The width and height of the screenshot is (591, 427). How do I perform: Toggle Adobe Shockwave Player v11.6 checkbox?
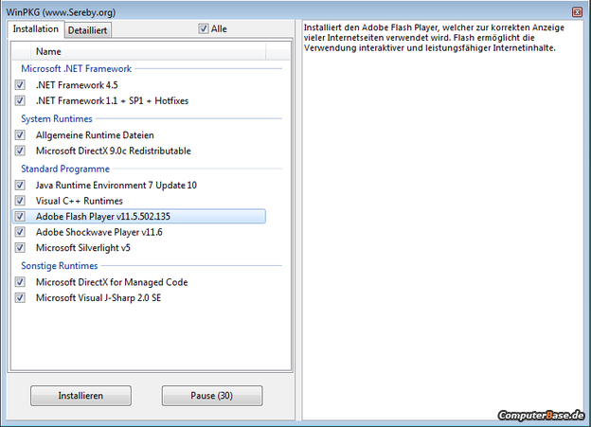(x=20, y=232)
